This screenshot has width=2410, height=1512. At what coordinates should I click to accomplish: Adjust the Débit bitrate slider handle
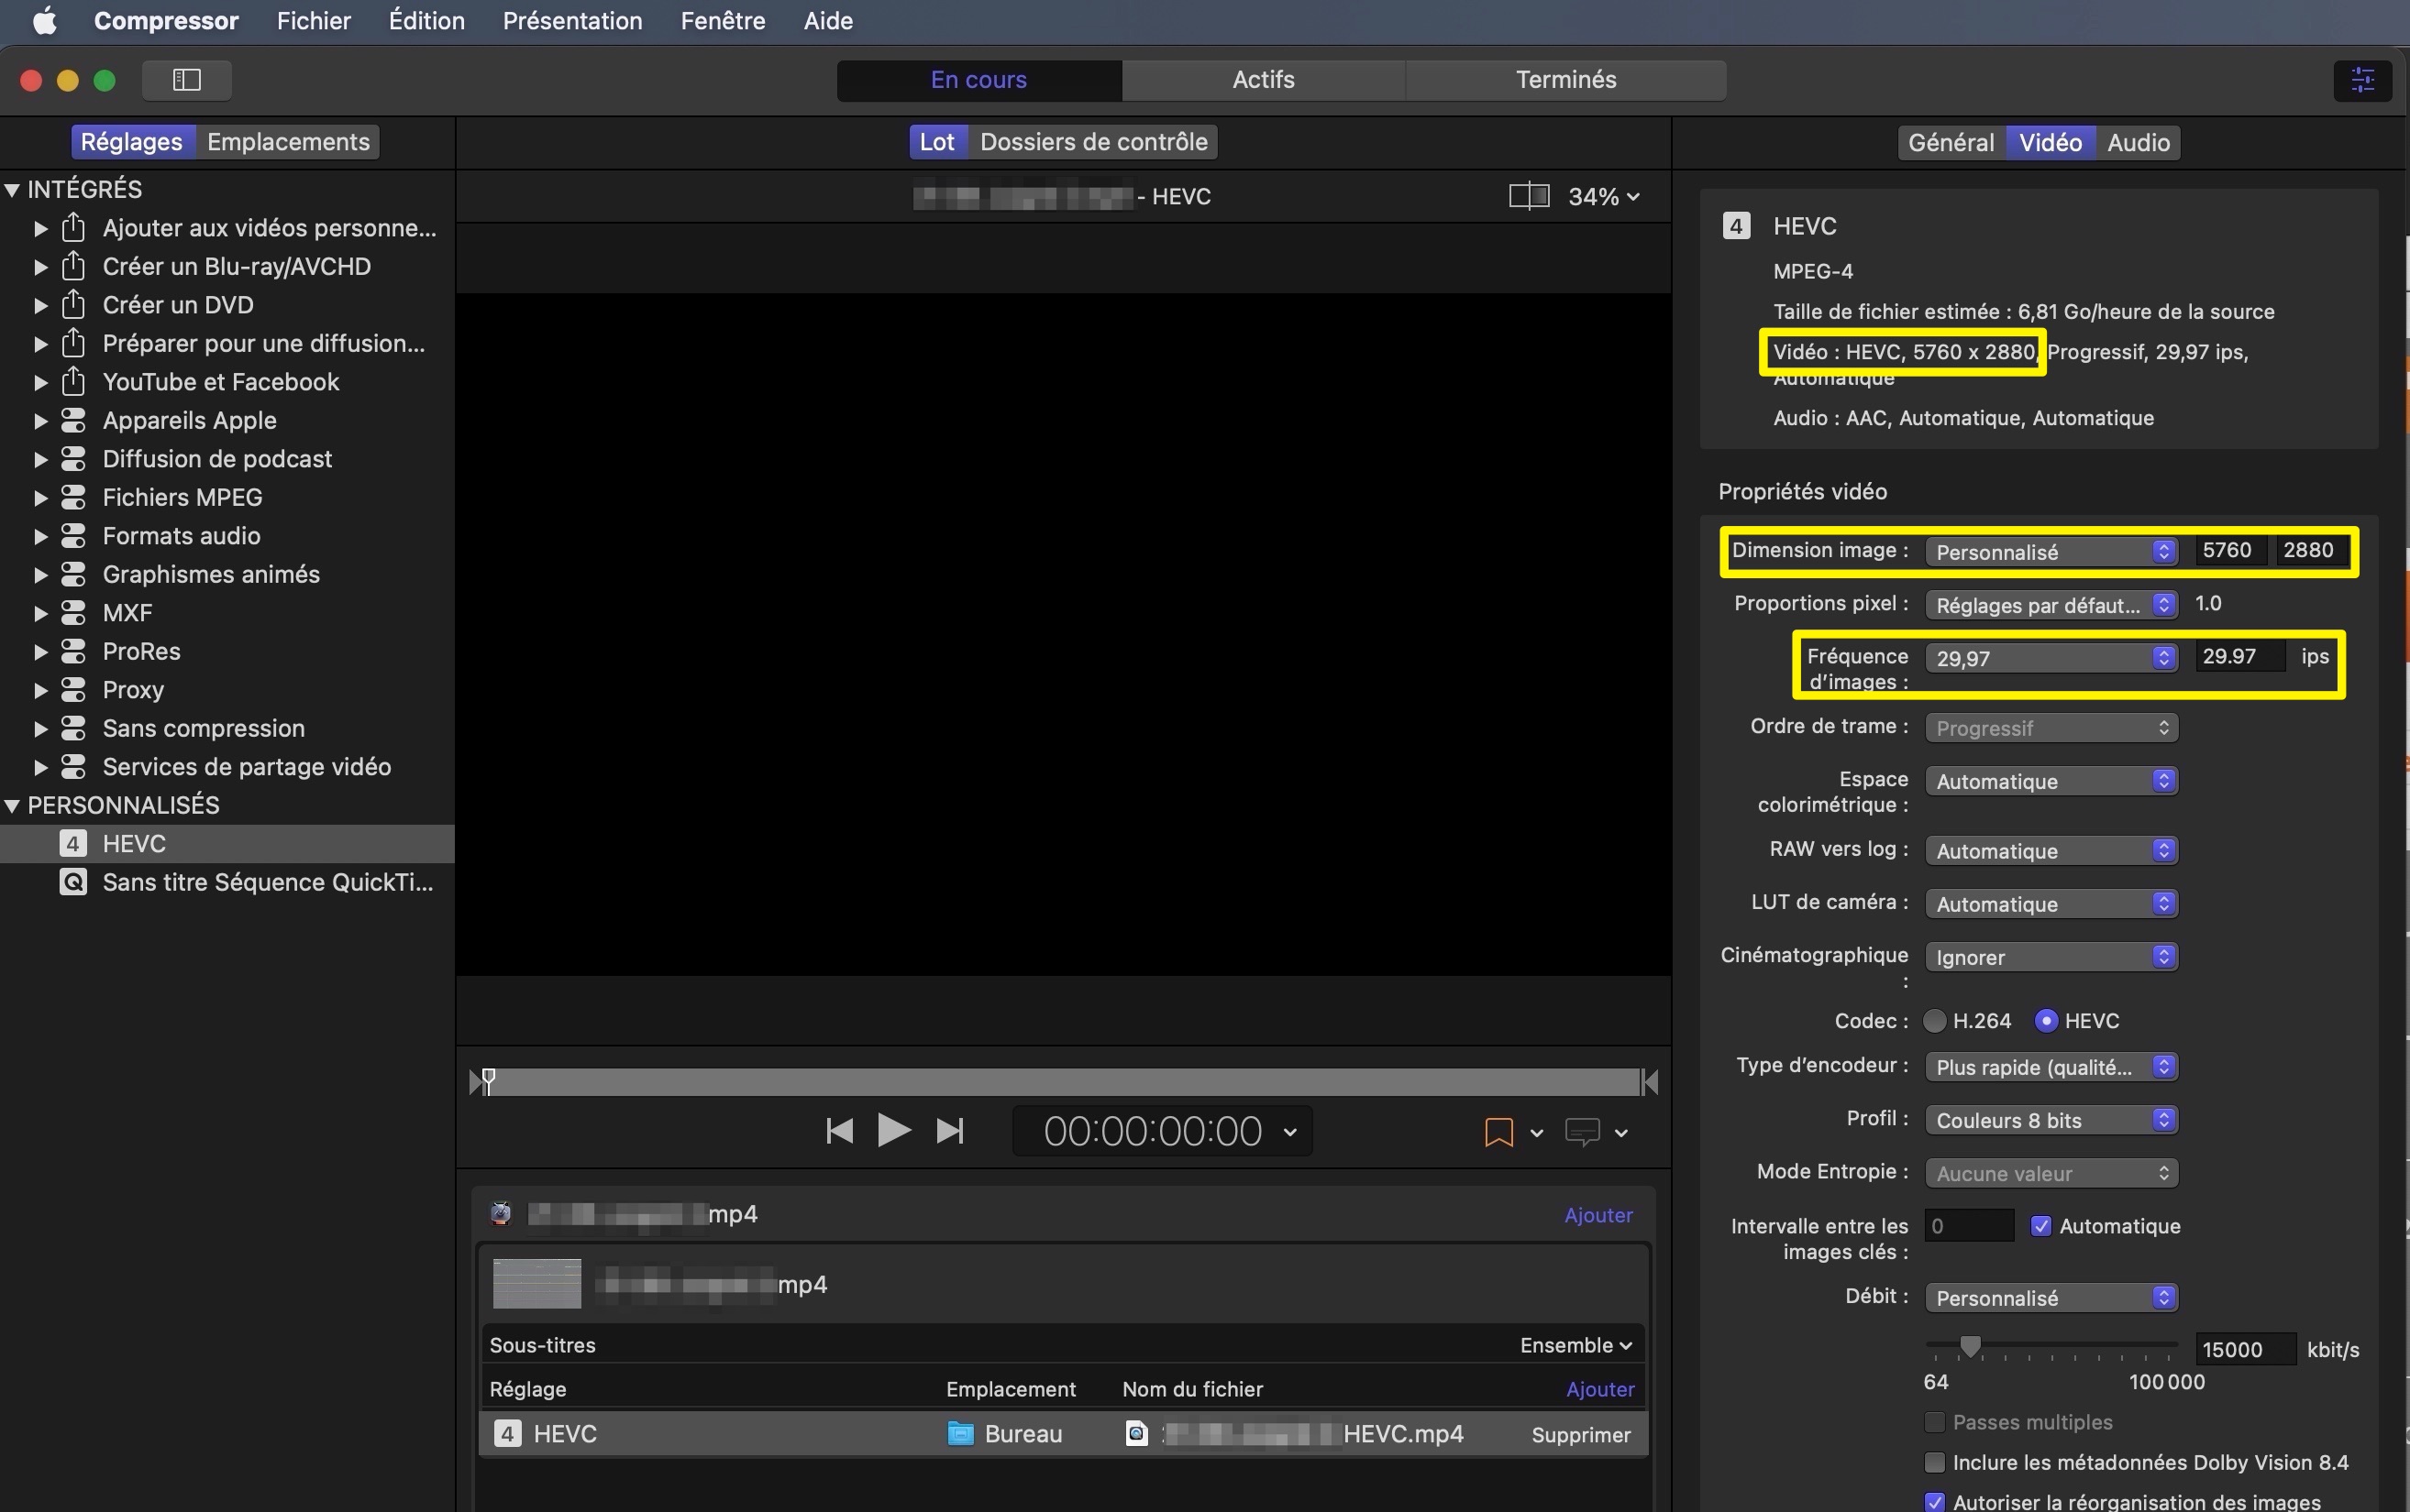(x=1970, y=1346)
